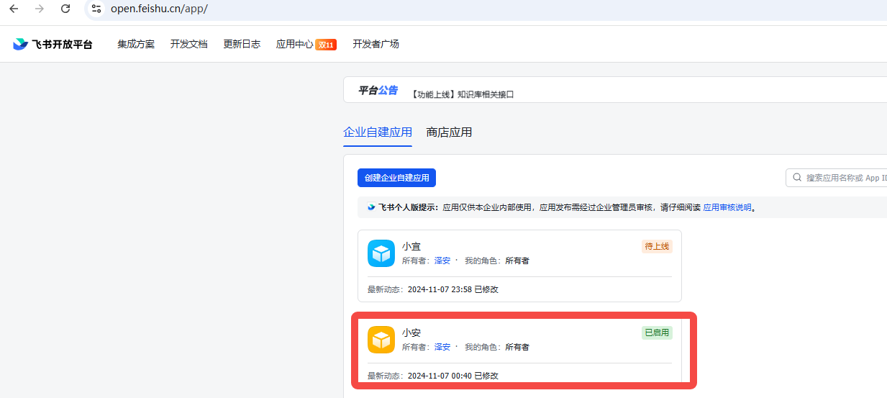Viewport: 887px width, 398px height.
Task: Switch to the 企业自建应用 tab
Action: [x=378, y=132]
